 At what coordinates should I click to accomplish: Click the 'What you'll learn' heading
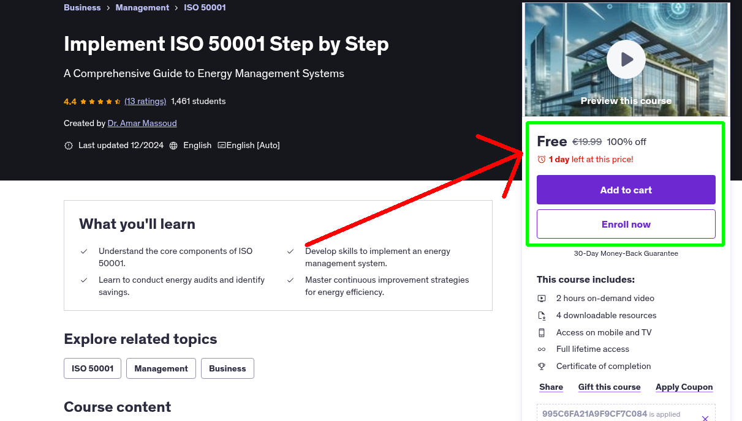pos(137,224)
